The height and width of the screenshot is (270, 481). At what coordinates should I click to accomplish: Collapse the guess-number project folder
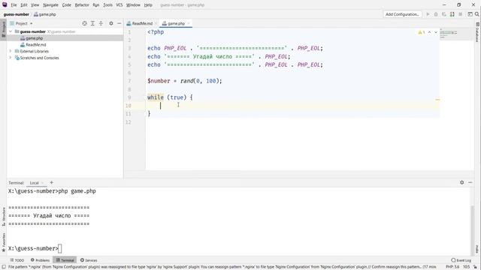[11, 31]
